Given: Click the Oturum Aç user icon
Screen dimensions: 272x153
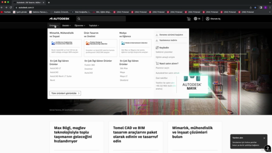Looking at the screenshot, I should 207,19.
